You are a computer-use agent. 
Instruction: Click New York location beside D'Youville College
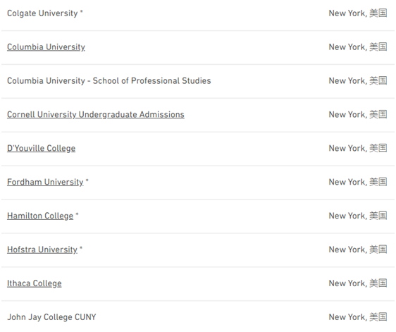[x=358, y=148]
